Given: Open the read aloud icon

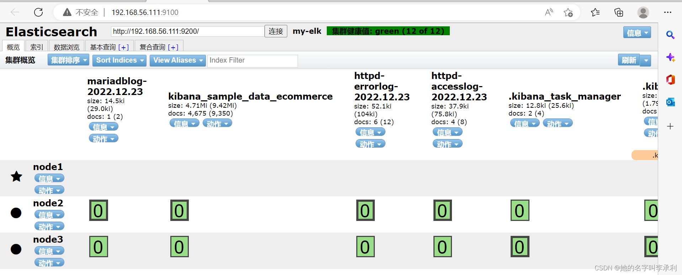Looking at the screenshot, I should [549, 12].
